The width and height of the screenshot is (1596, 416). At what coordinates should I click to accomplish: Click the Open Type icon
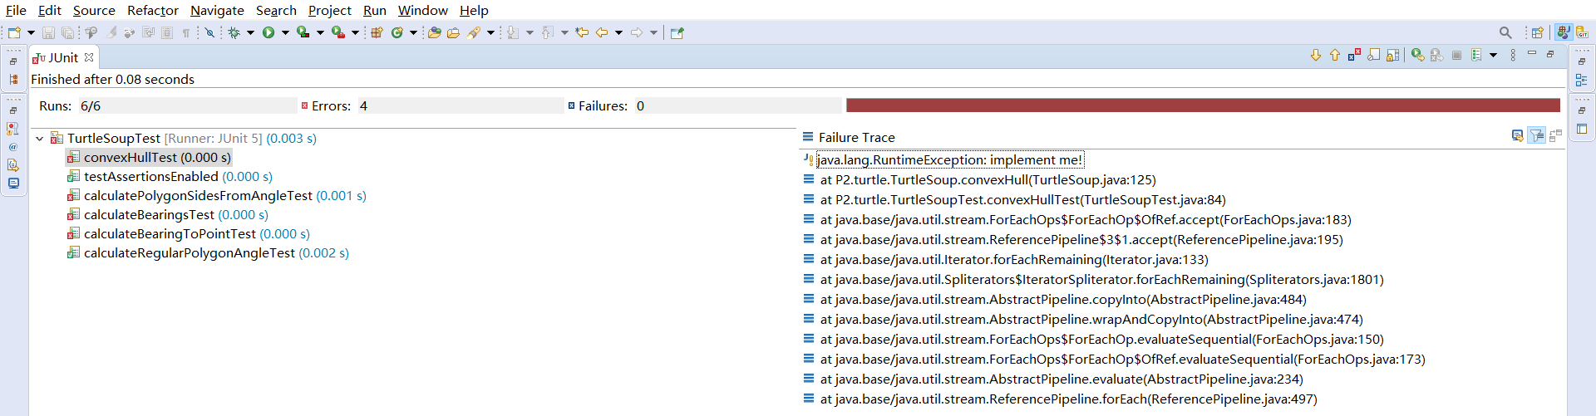(x=434, y=32)
